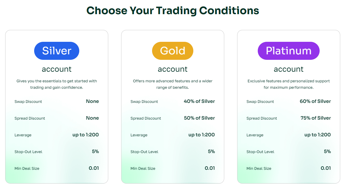
Task: Click the Silver Spread Discount label
Action: click(x=30, y=118)
